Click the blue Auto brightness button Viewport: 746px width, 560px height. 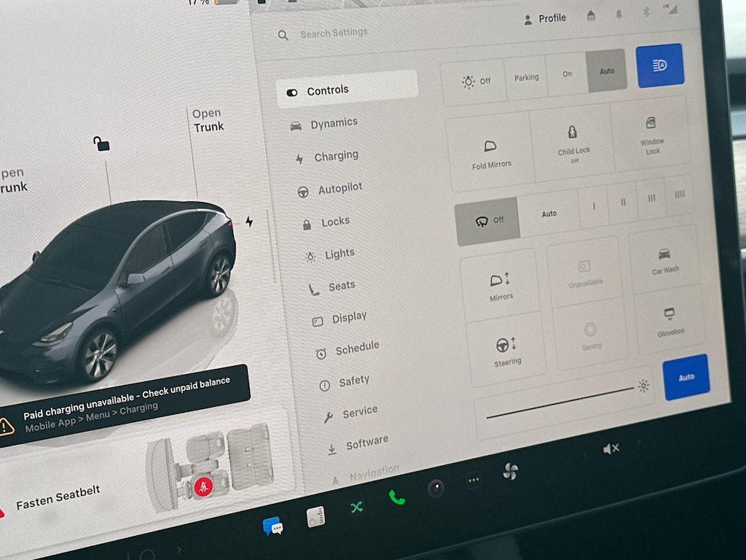click(686, 377)
